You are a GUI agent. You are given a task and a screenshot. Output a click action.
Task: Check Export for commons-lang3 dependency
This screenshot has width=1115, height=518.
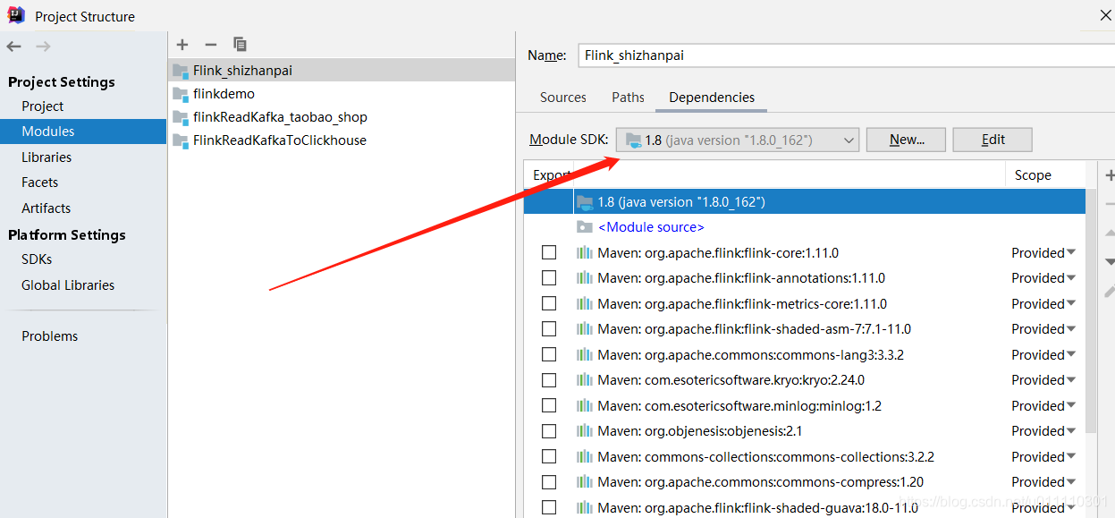click(x=548, y=354)
